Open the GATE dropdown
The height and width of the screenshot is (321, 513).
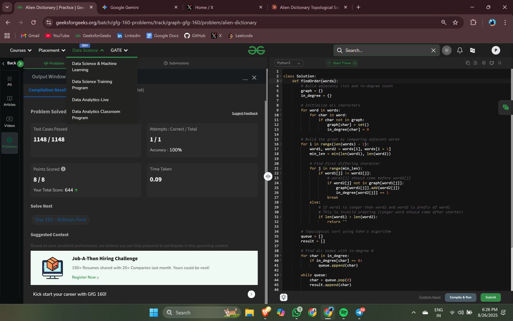(x=119, y=50)
